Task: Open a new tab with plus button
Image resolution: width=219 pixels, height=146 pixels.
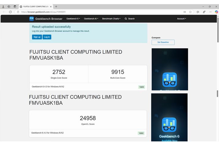Action: tap(56, 6)
